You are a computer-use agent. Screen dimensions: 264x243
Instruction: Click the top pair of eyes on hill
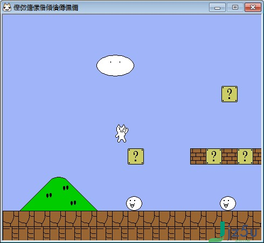click(66, 188)
